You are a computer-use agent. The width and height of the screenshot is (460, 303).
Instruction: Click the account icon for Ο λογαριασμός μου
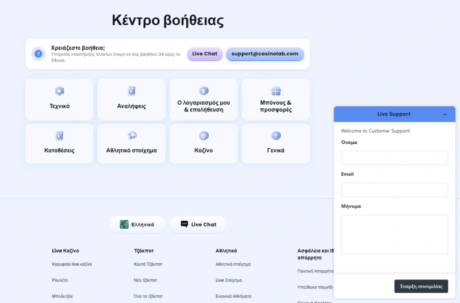(x=204, y=91)
